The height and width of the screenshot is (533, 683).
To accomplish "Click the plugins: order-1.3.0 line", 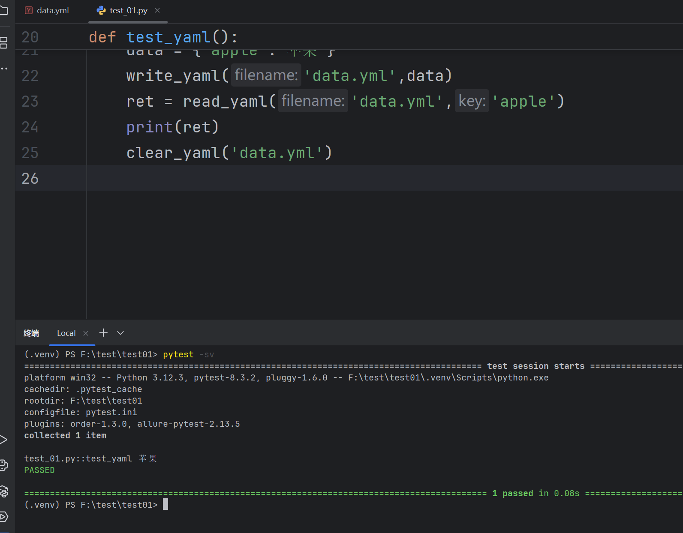I will click(x=132, y=424).
